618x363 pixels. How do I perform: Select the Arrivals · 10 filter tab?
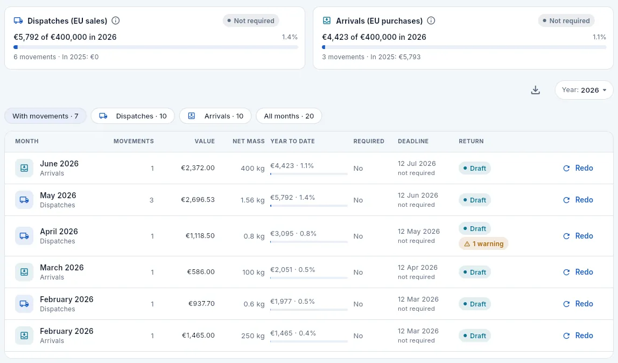click(215, 116)
